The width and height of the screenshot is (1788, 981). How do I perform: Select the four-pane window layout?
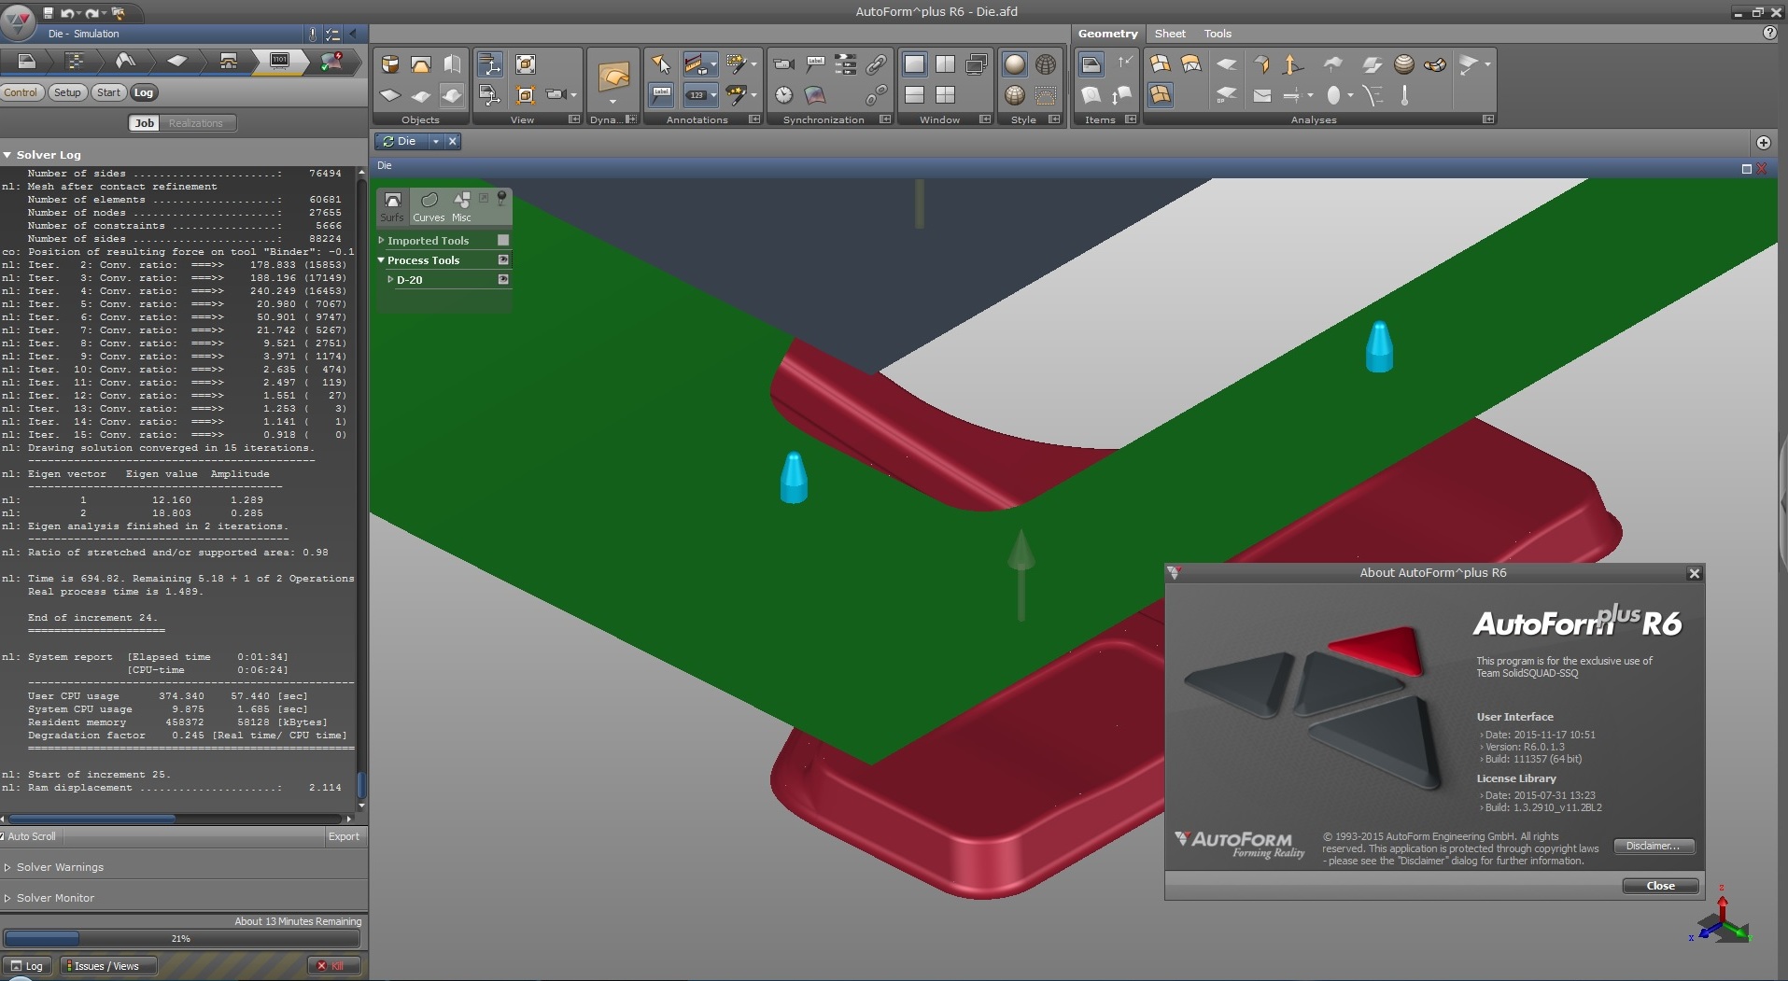946,94
